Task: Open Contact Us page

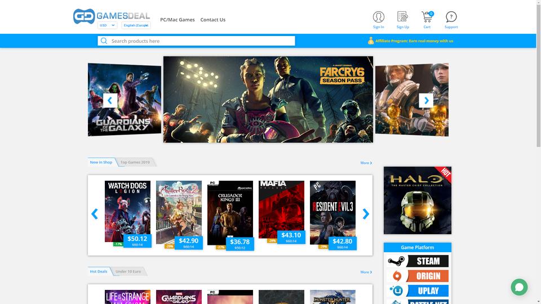Action: [x=213, y=20]
